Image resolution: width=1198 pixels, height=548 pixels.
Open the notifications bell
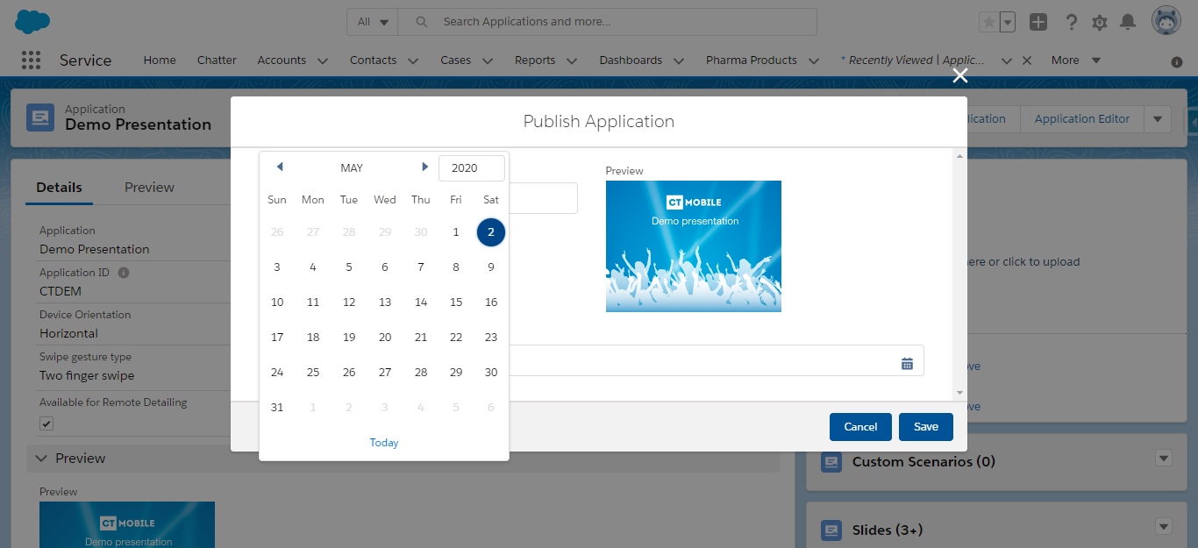[1128, 23]
